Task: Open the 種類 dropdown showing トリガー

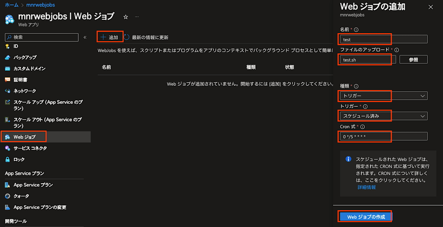Action: click(384, 96)
